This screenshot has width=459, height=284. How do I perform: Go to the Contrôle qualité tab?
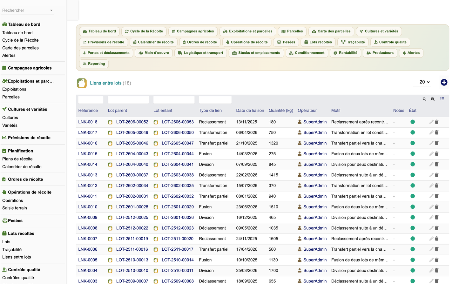tap(390, 42)
